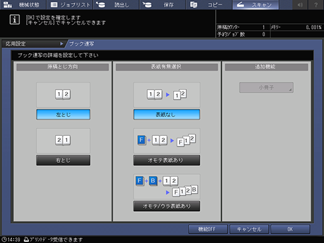Image resolution: width=324 pixels, height=243 pixels.
Task: Click the no-cover page diagram
Action: click(x=167, y=95)
